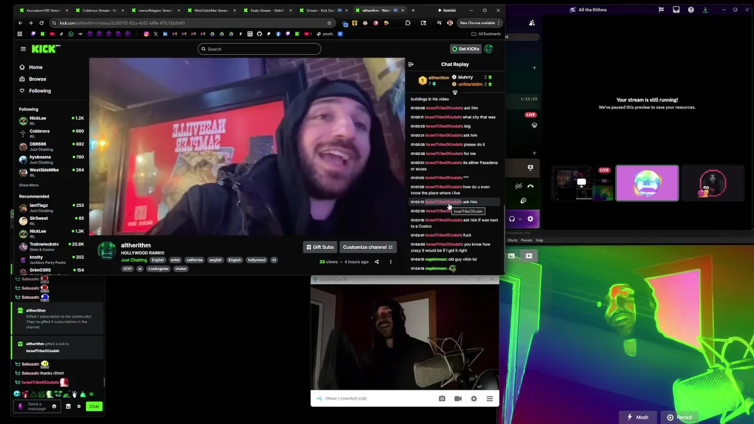Toggle video record in webcam window
Image resolution: width=754 pixels, height=424 pixels.
tap(458, 399)
